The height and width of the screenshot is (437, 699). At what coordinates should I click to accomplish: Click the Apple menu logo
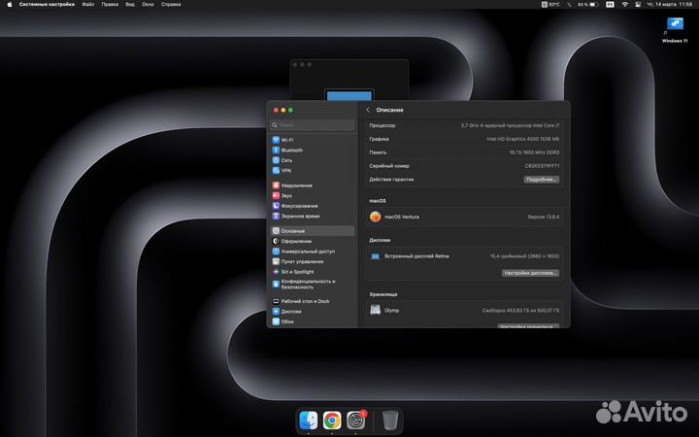pos(10,5)
